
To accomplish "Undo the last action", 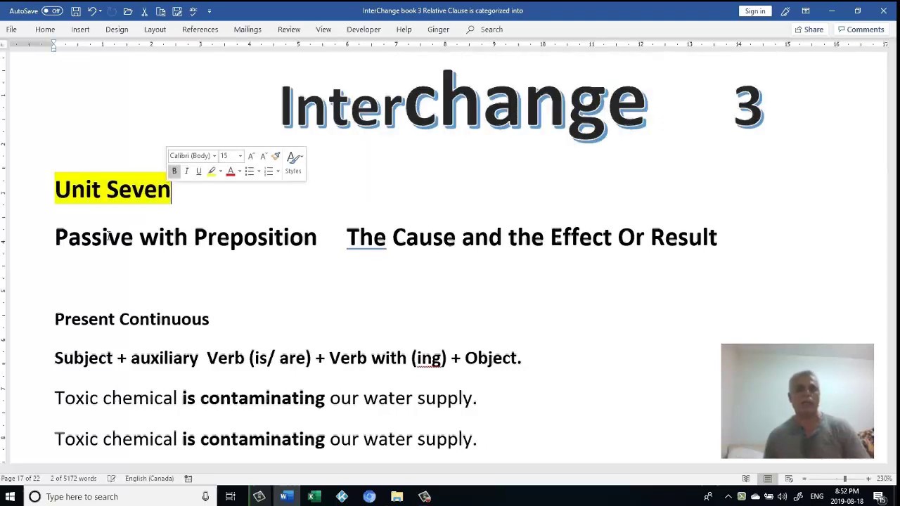I will tap(92, 11).
